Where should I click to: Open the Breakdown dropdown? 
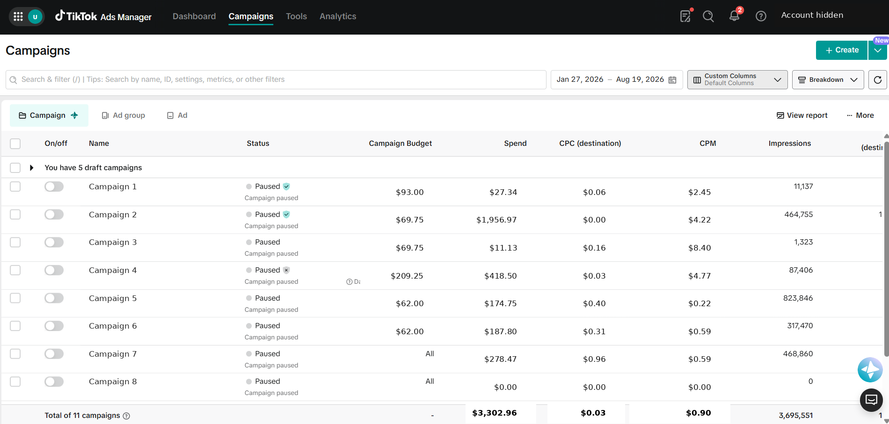click(x=828, y=80)
